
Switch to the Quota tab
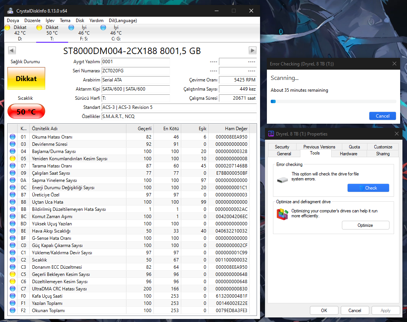tap(354, 147)
